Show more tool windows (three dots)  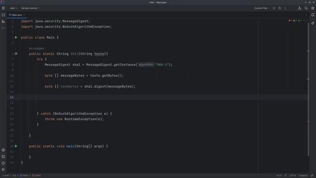(3, 28)
